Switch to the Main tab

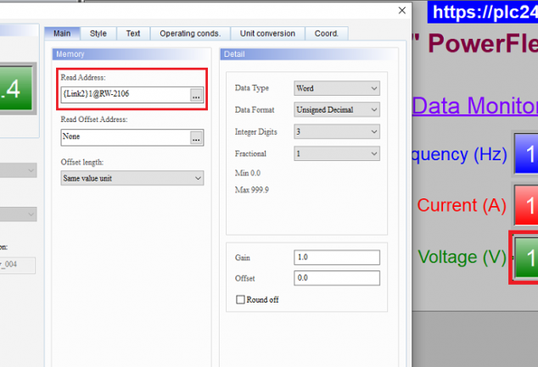(x=62, y=34)
